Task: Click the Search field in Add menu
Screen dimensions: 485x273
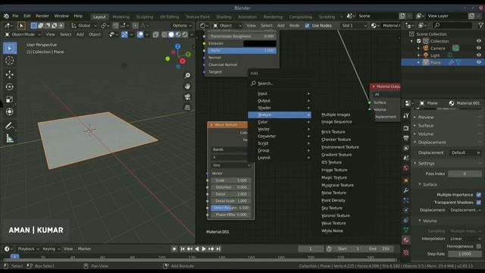Action: (280, 83)
